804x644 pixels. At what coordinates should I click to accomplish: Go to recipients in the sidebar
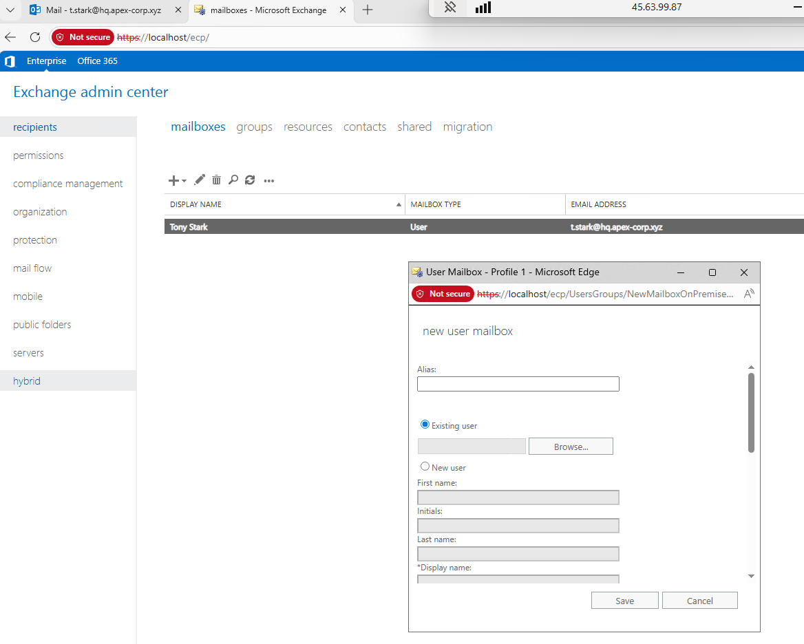click(x=68, y=127)
